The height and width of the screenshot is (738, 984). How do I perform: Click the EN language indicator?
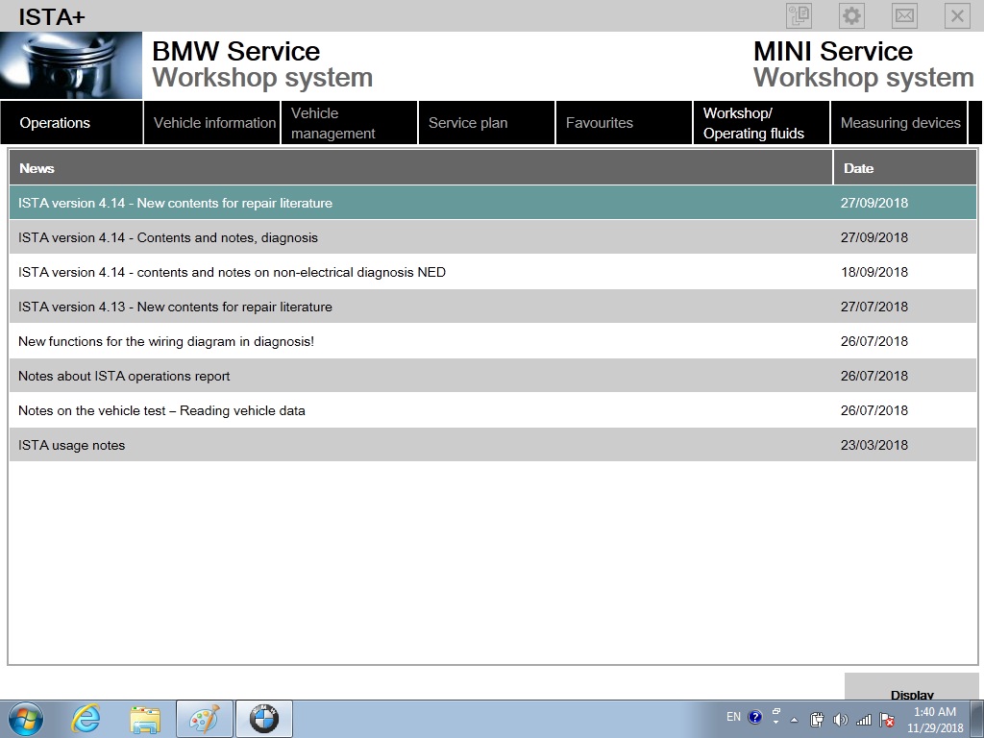click(733, 717)
